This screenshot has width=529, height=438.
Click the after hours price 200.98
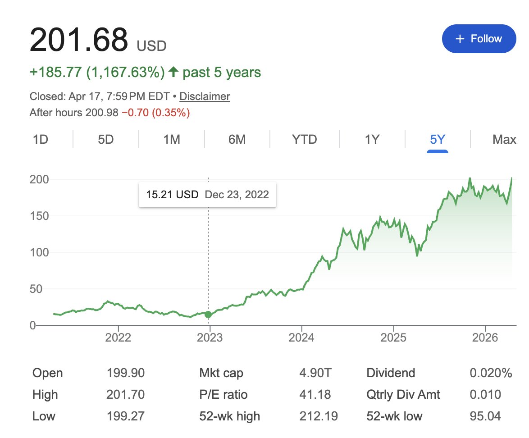pos(101,113)
